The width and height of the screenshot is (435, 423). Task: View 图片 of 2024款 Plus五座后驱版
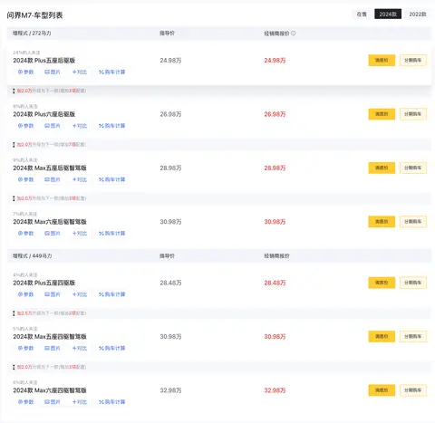pos(53,72)
